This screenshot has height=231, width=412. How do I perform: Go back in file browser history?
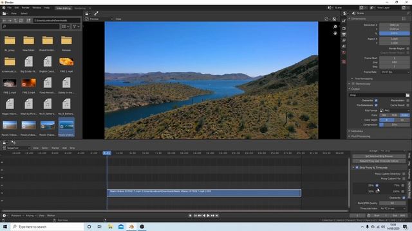(5, 20)
